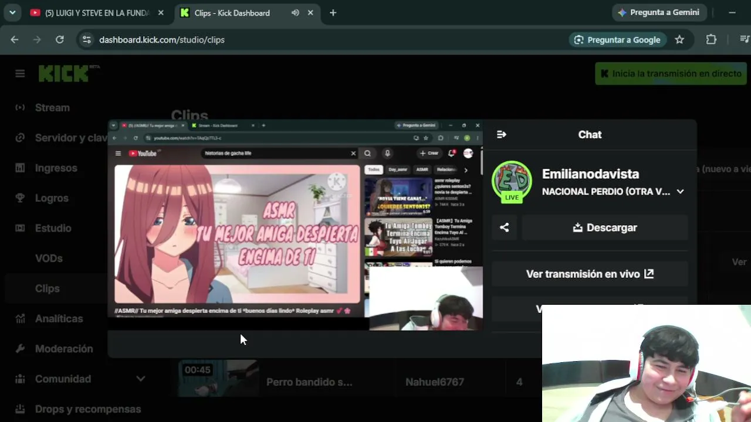Image resolution: width=751 pixels, height=422 pixels.
Task: Bookmark this page with the star icon
Action: point(679,40)
